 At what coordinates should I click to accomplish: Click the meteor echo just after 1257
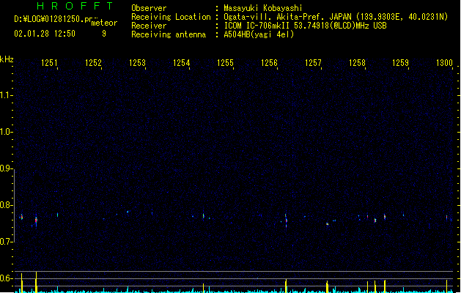pos(327,224)
